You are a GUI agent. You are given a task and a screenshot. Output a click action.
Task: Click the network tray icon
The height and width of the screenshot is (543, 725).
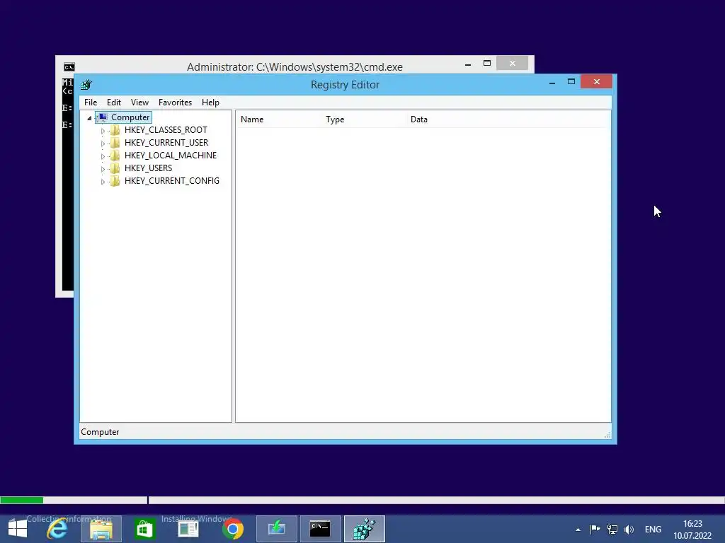612,530
